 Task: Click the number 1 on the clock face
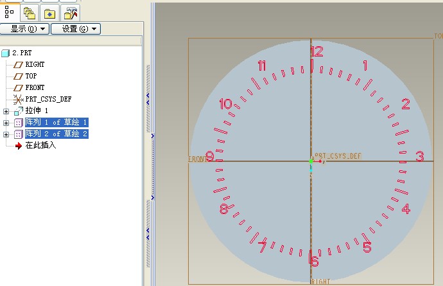(365, 66)
